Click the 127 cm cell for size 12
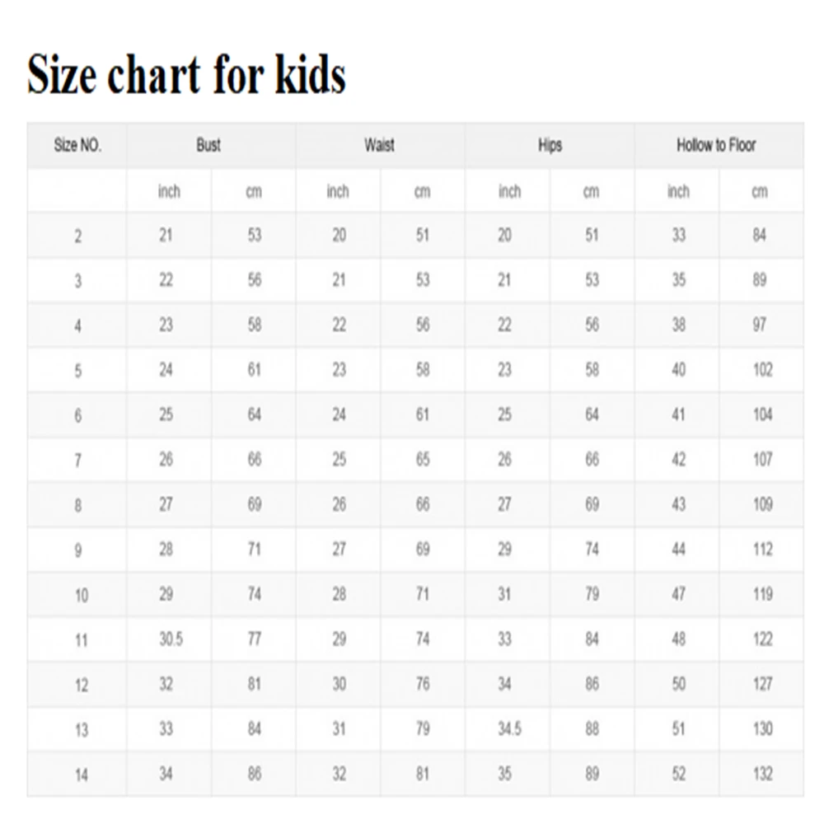 (762, 684)
